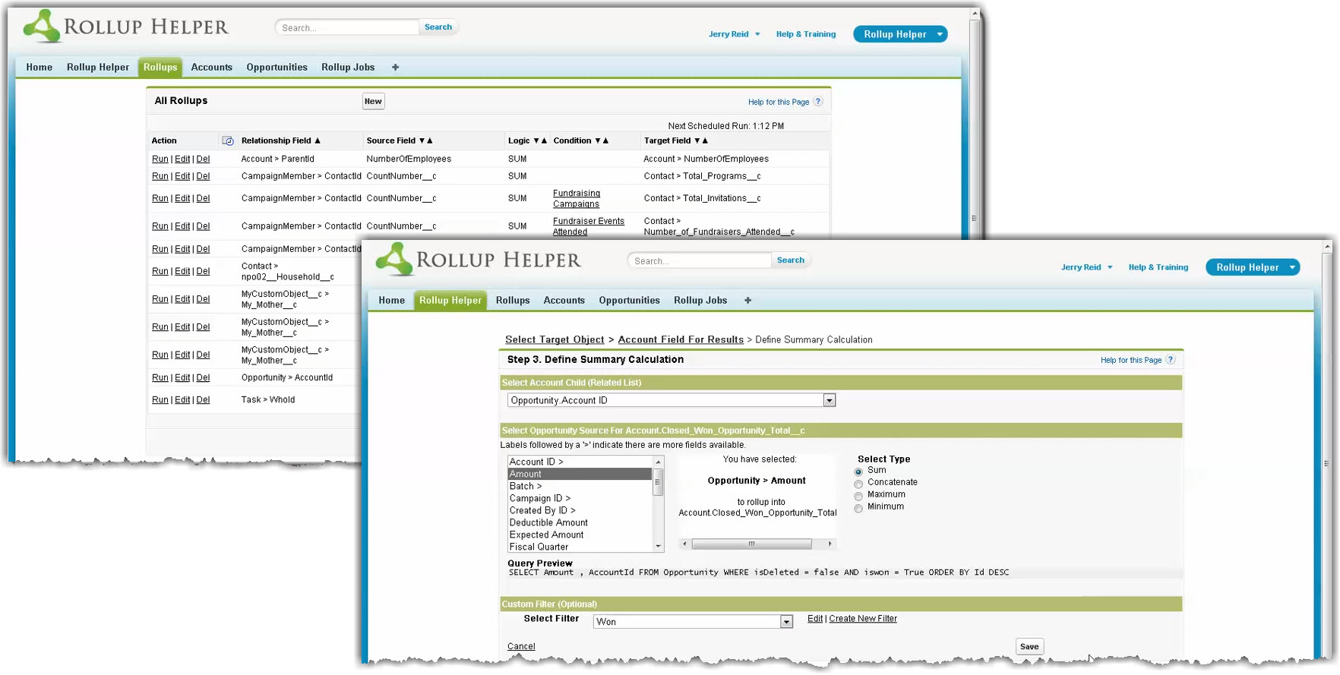Select the Maximum radio button
1340x675 pixels.
click(x=858, y=496)
